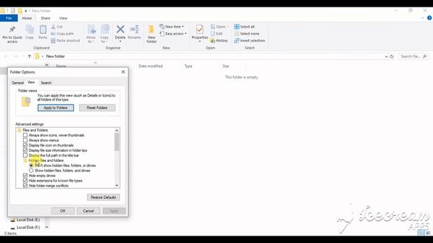Image resolution: width=433 pixels, height=243 pixels.
Task: Uncheck Hide extensions for known file types
Action: [26, 181]
